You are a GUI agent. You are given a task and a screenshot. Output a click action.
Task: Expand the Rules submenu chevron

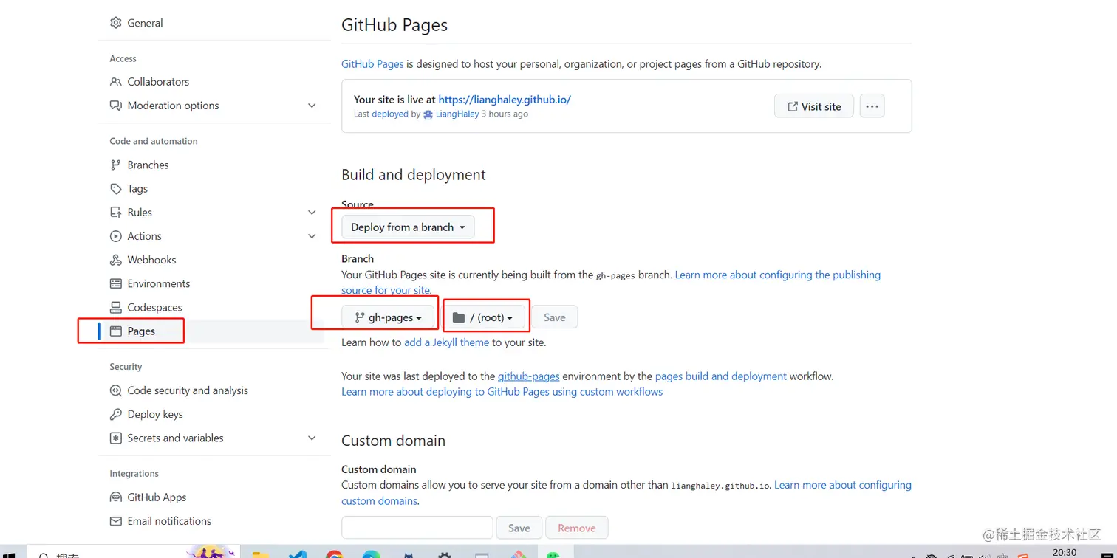312,213
